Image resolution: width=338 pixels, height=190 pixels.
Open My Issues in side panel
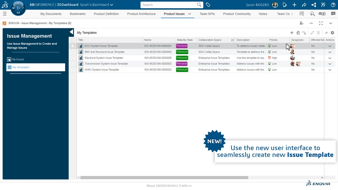(18, 59)
